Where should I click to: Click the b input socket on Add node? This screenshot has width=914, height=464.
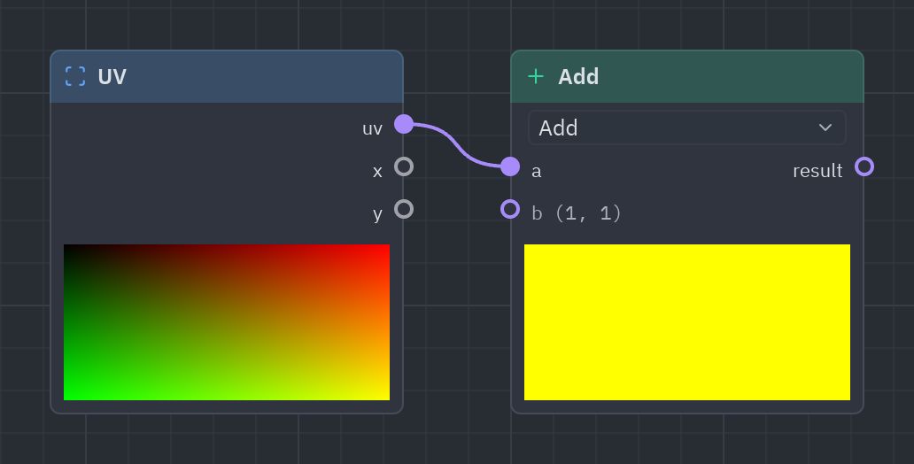pyautogui.click(x=510, y=209)
